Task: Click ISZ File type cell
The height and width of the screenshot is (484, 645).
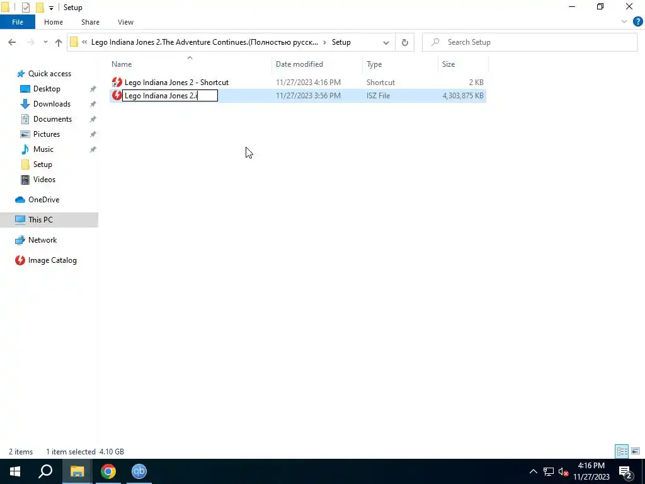Action: click(378, 96)
